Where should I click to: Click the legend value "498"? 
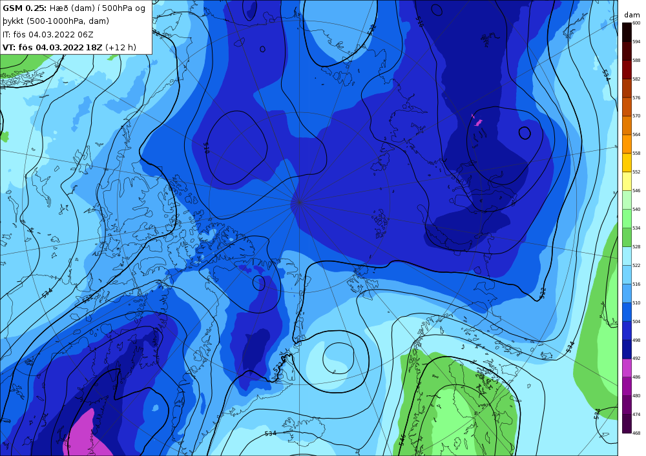tap(636, 340)
